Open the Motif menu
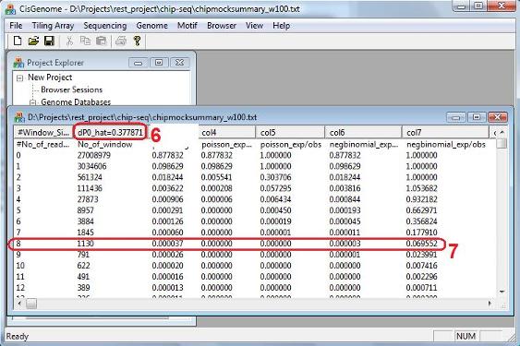The height and width of the screenshot is (346, 520). click(x=187, y=26)
